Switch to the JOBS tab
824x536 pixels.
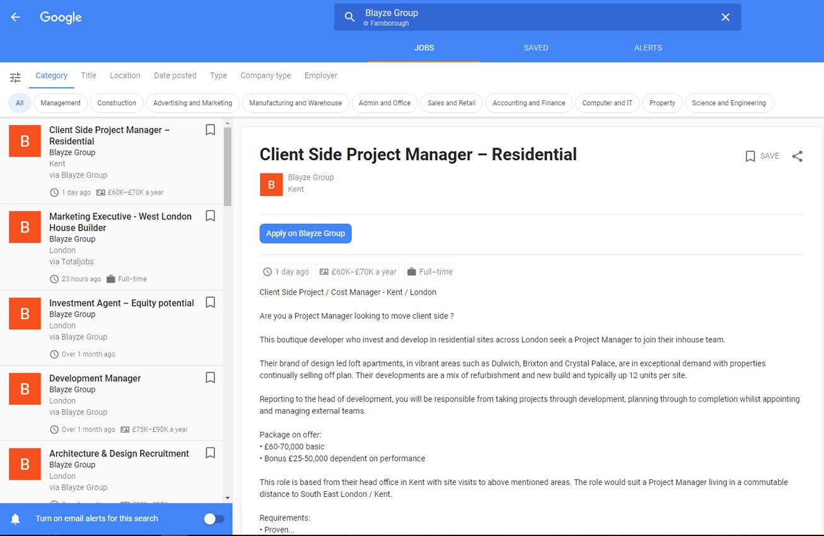[x=424, y=48]
